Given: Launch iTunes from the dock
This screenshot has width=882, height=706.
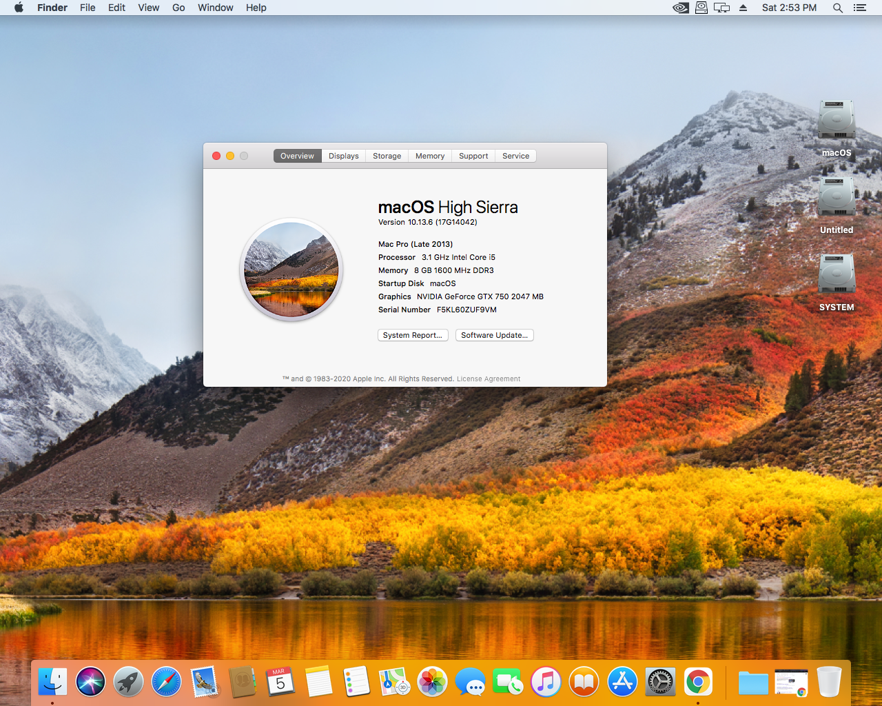Looking at the screenshot, I should [x=546, y=683].
